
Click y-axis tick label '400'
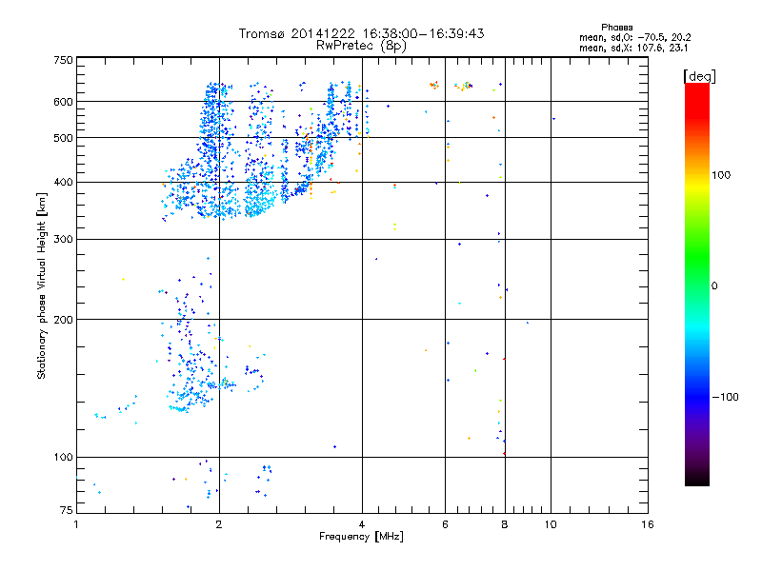click(x=63, y=182)
